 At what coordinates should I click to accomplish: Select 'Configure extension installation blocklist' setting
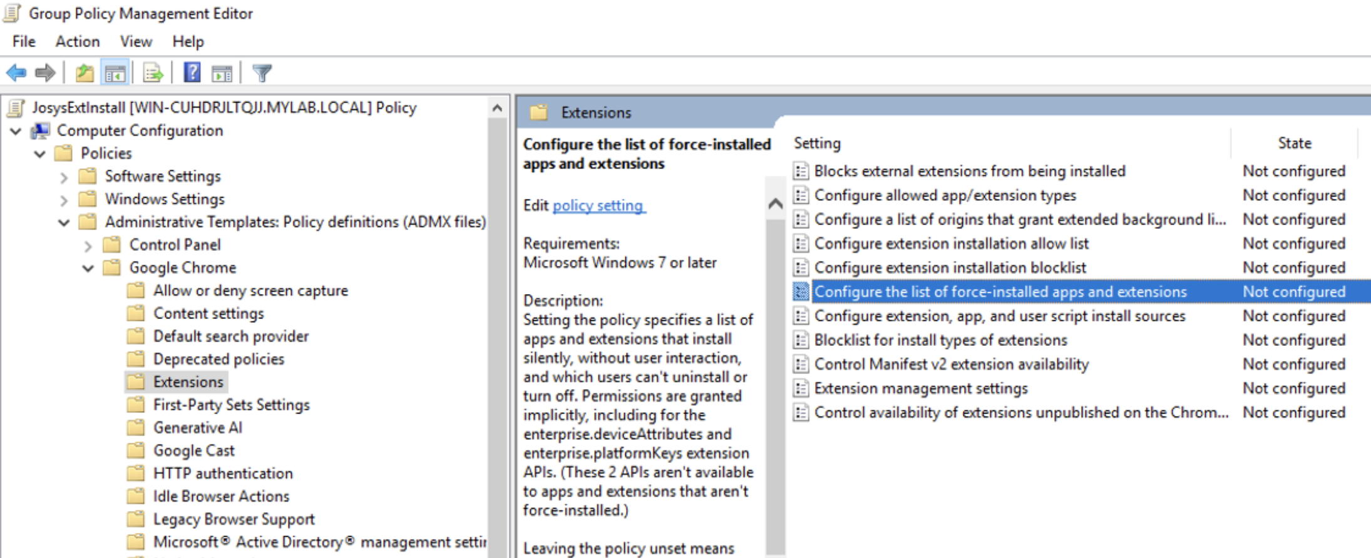point(950,268)
